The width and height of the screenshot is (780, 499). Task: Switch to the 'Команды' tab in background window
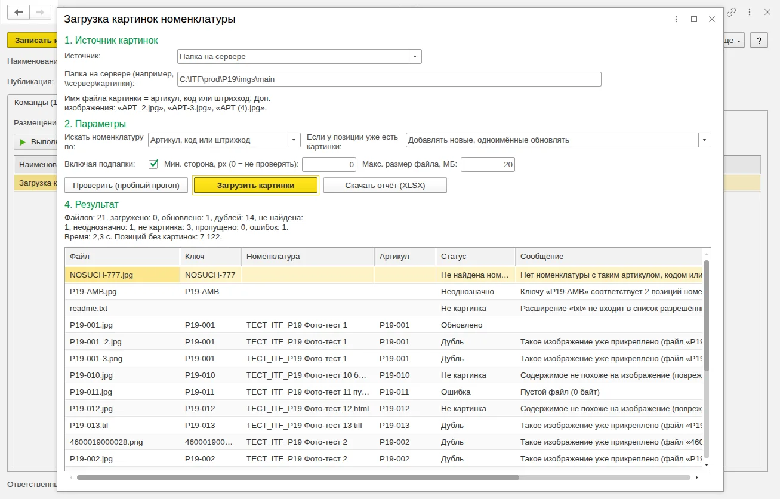(35, 102)
